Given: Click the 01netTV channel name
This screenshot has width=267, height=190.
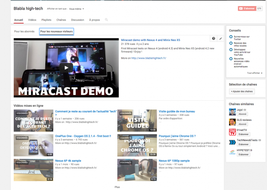Looking at the screenshot, I should coord(242,130).
